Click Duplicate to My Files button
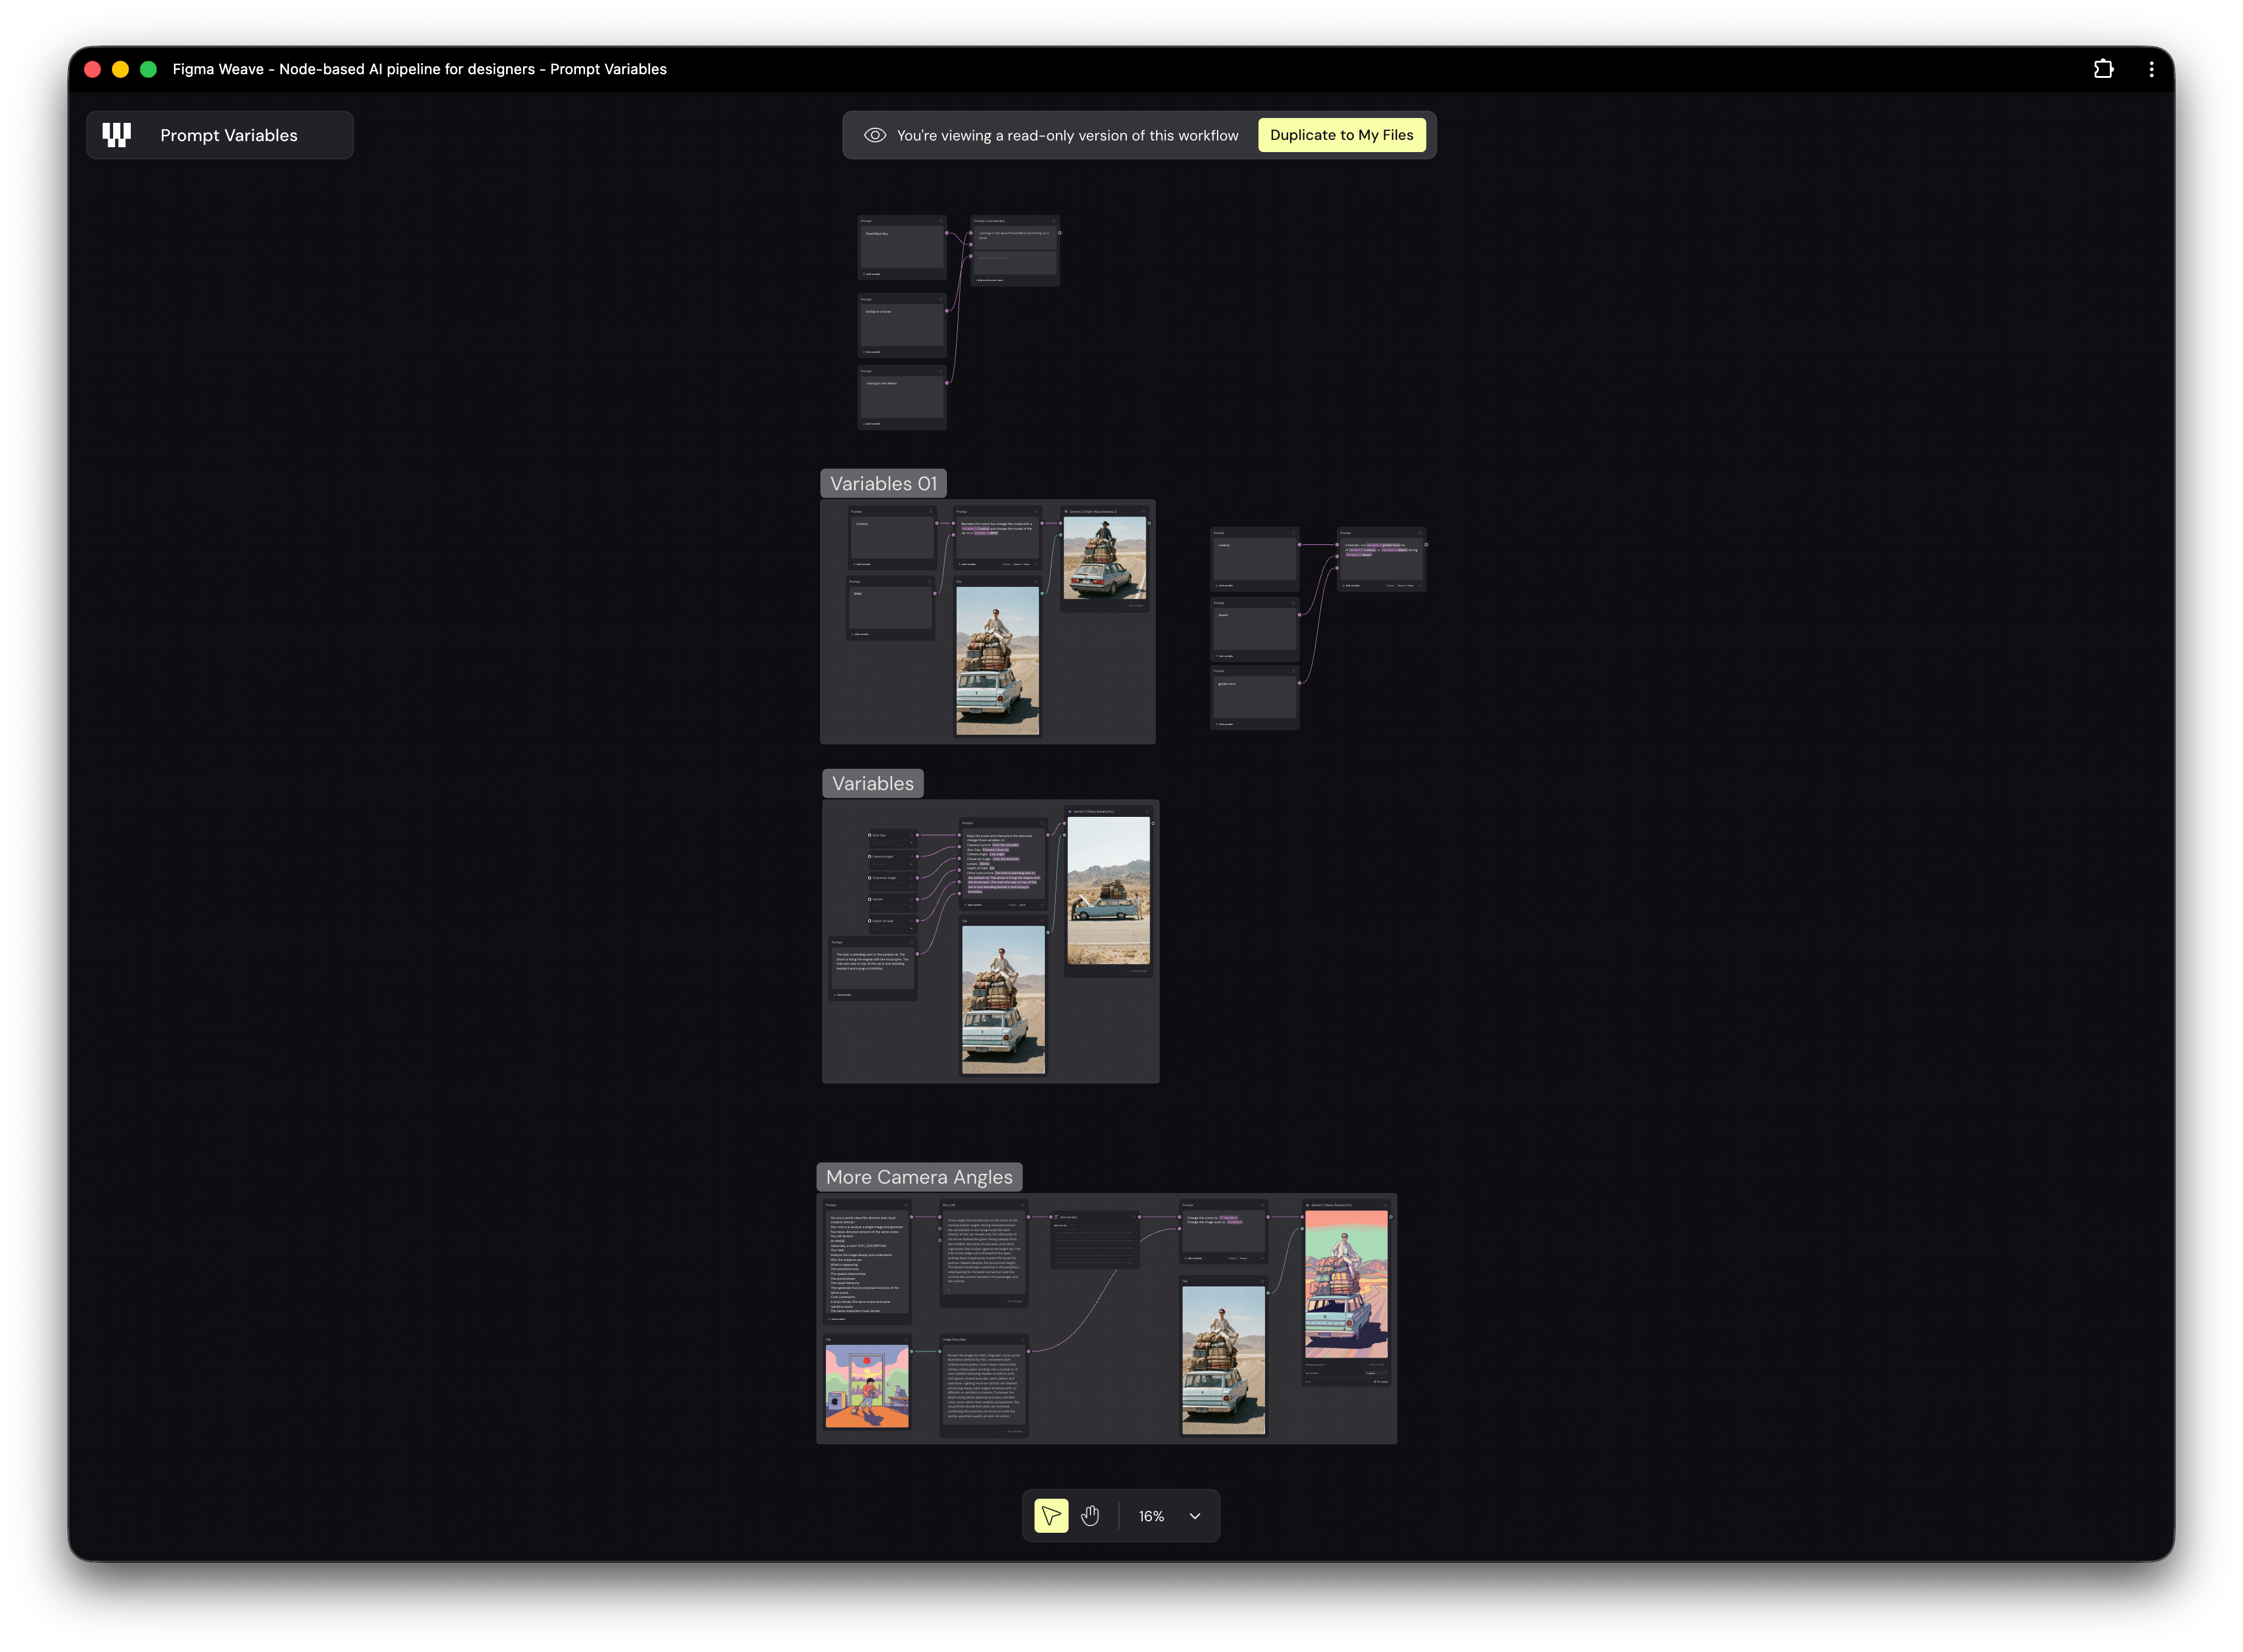This screenshot has width=2243, height=1652. click(1341, 135)
